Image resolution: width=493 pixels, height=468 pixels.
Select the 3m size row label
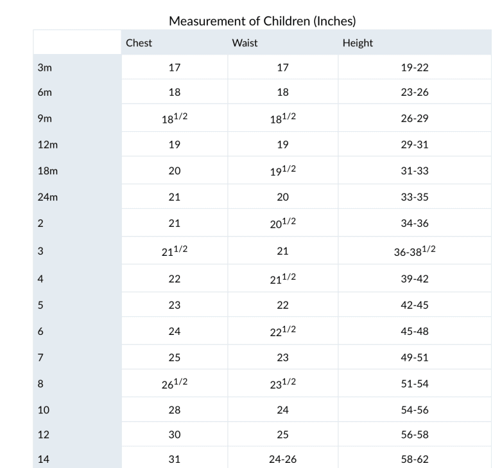(x=44, y=67)
